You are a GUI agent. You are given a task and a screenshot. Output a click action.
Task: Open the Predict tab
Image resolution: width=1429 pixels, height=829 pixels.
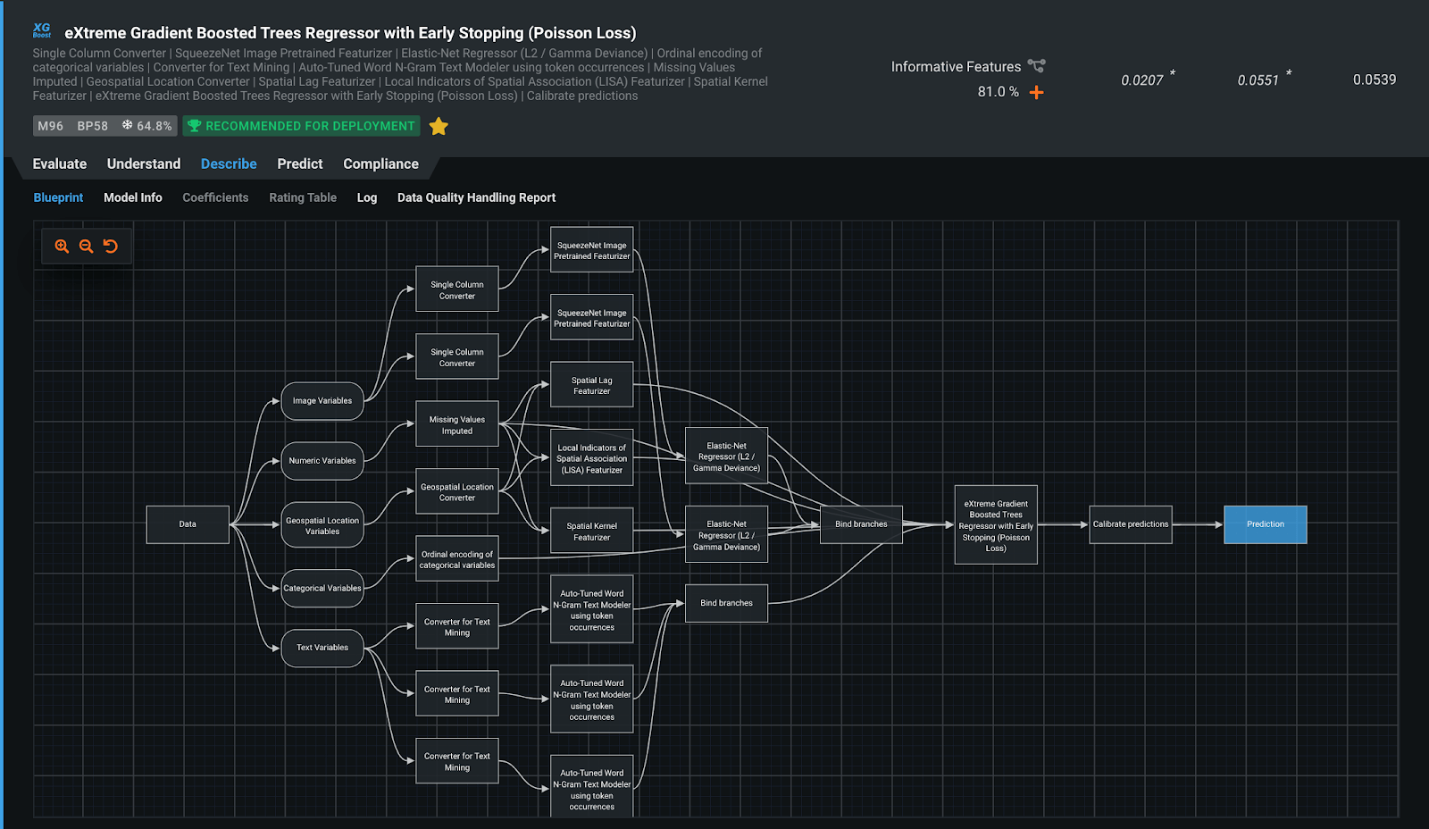[x=300, y=164]
